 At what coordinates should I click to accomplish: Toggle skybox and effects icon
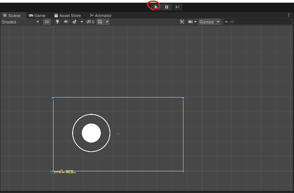pyautogui.click(x=75, y=22)
